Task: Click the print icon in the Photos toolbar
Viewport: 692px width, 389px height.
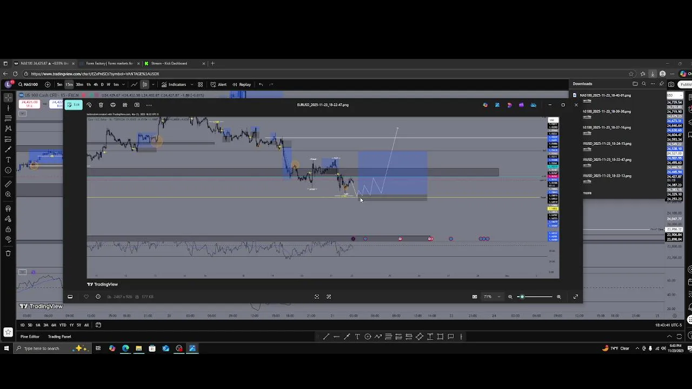Action: (113, 105)
